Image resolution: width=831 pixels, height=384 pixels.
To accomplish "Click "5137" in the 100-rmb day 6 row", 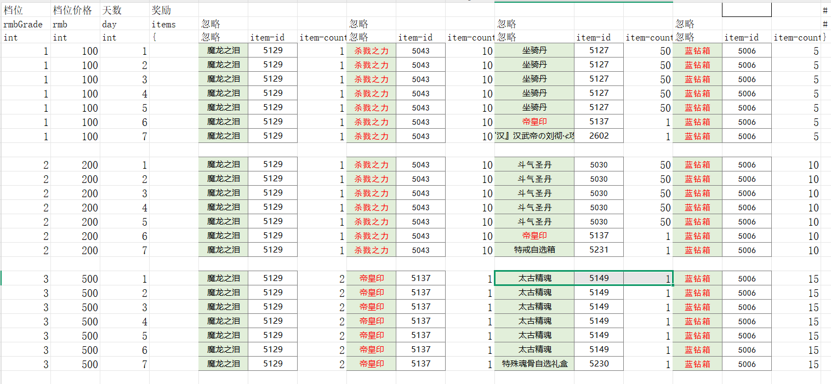I will (x=599, y=122).
